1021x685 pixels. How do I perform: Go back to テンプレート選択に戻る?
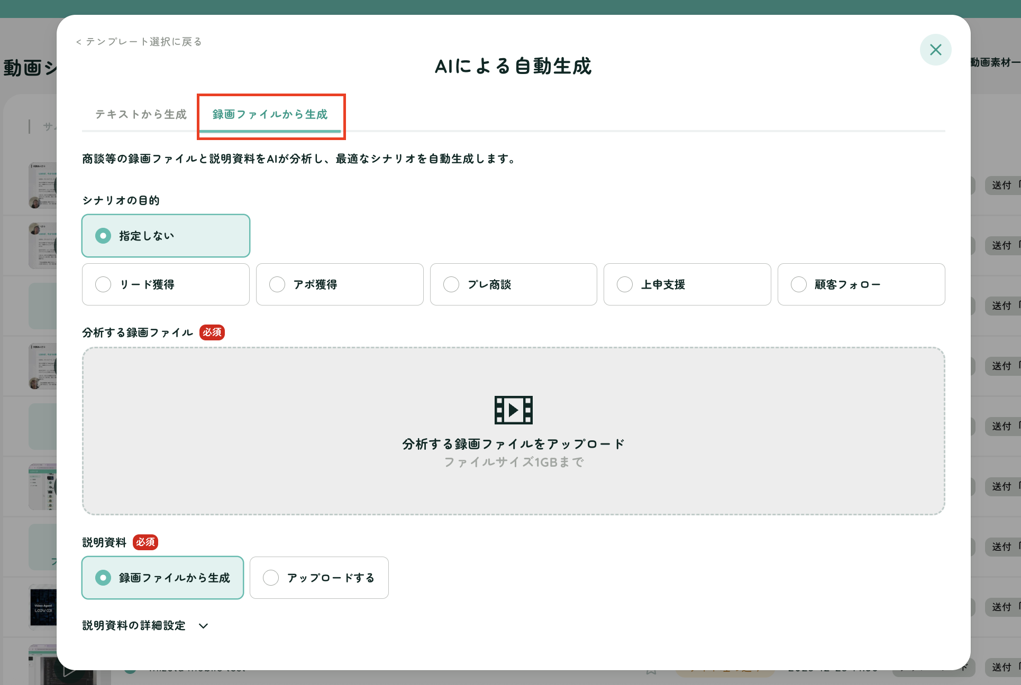(x=139, y=42)
